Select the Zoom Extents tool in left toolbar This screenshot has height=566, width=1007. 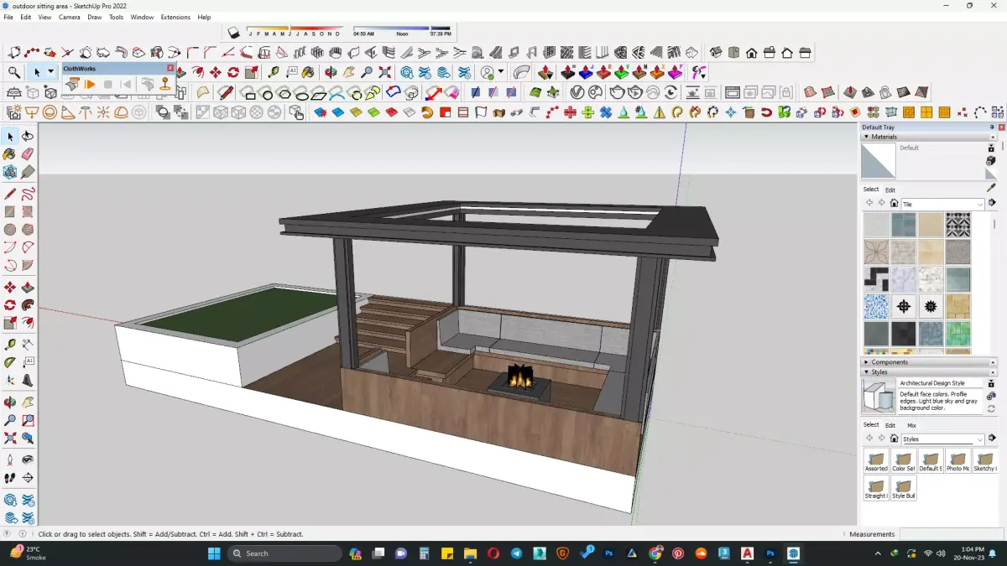tap(10, 438)
